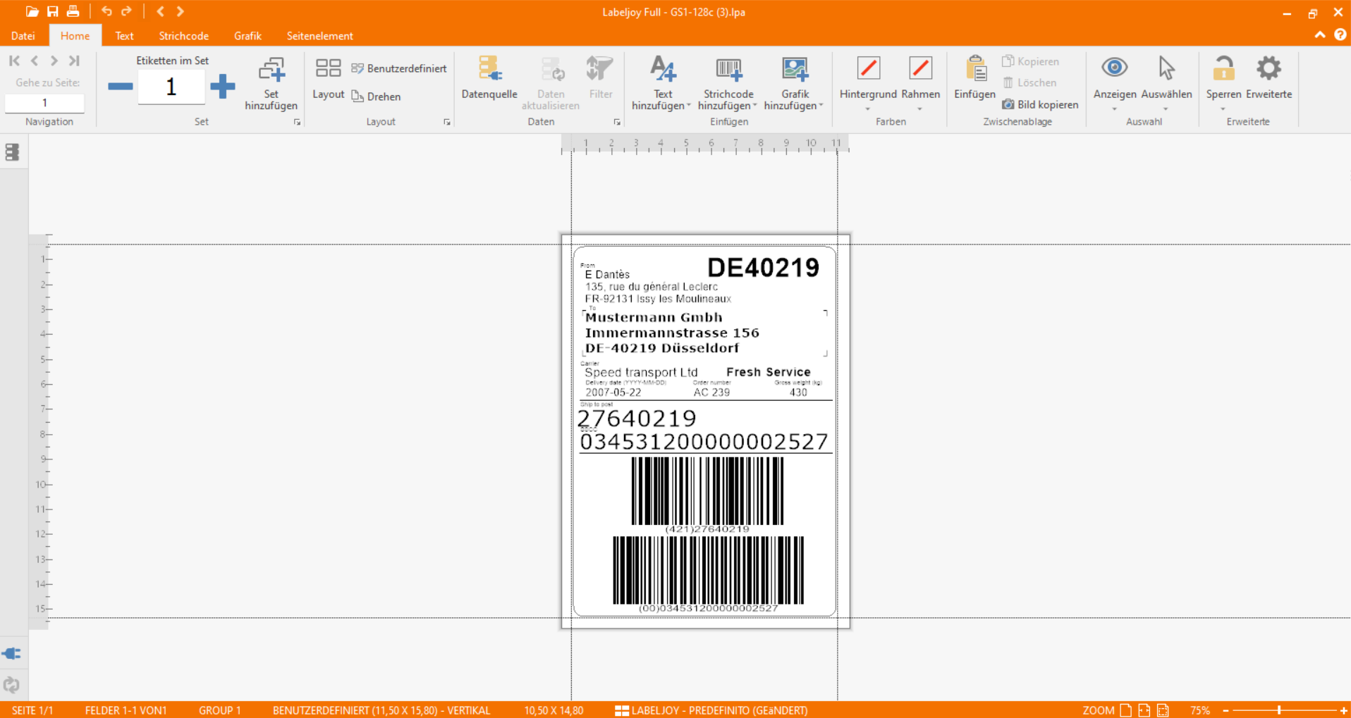Open Erweiterte gear settings
1351x718 pixels.
[x=1269, y=78]
